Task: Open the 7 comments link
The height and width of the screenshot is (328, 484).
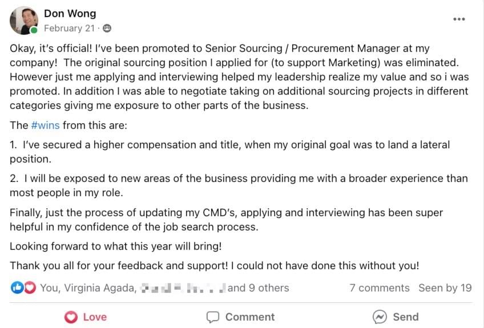Action: [379, 288]
